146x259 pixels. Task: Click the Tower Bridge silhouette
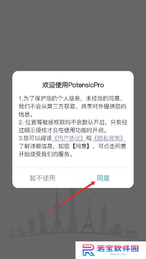point(16,232)
